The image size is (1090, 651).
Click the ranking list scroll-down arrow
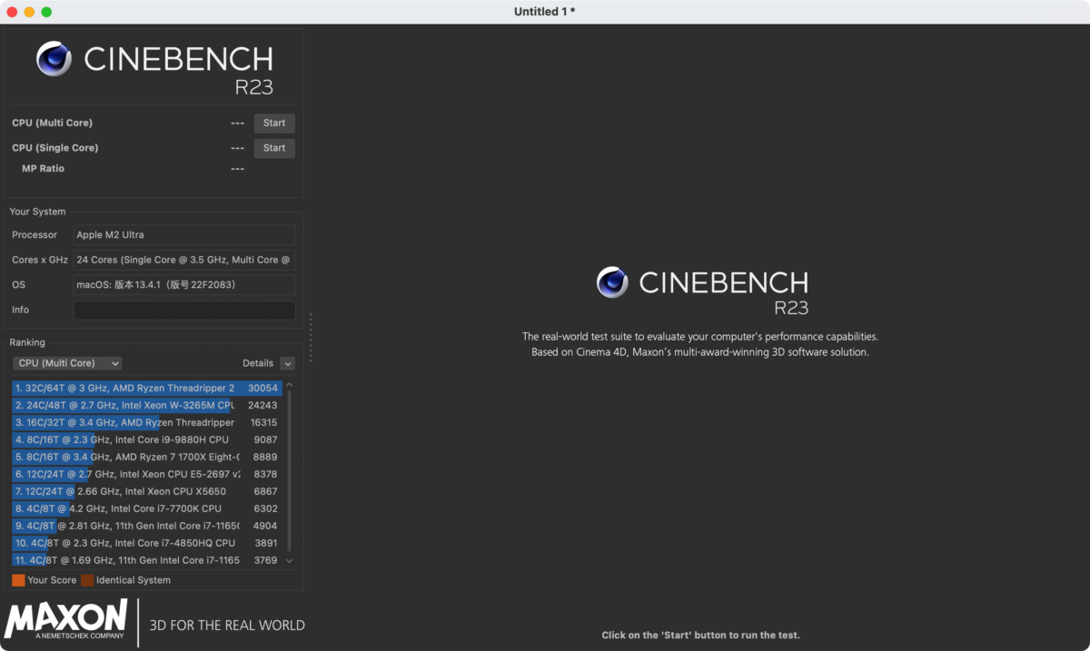[x=289, y=560]
